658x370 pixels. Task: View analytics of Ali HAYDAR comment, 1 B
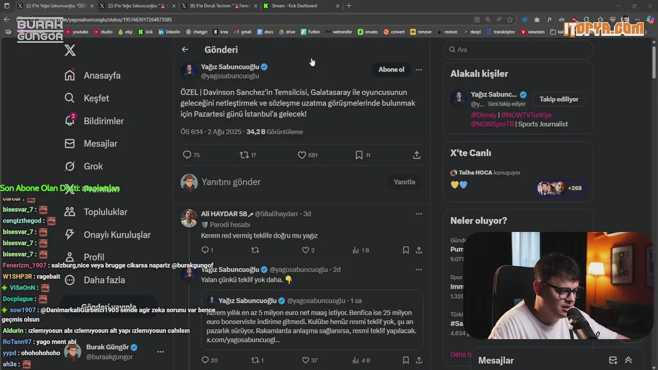tap(360, 250)
